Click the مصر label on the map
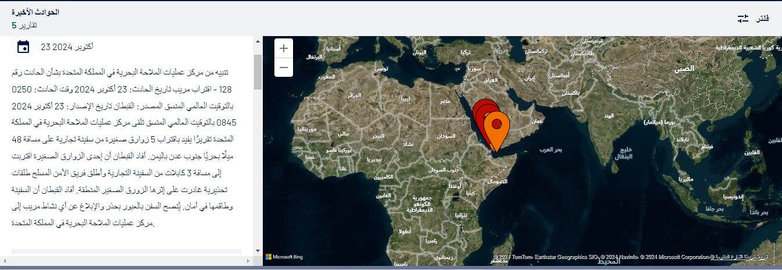 [x=445, y=101]
